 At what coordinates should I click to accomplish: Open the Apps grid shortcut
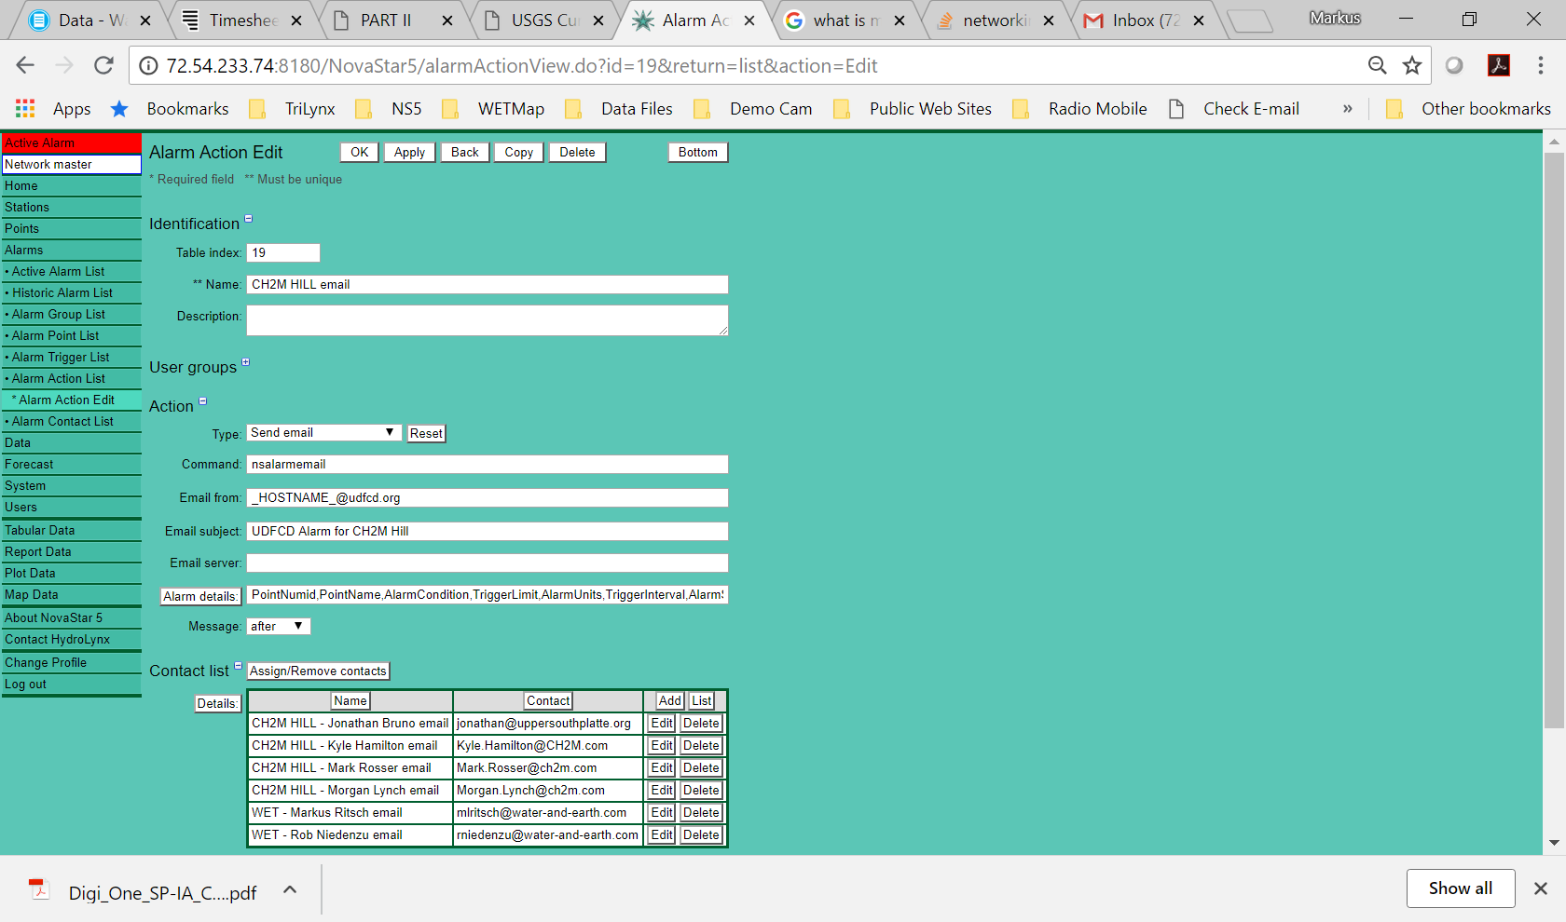pos(25,109)
